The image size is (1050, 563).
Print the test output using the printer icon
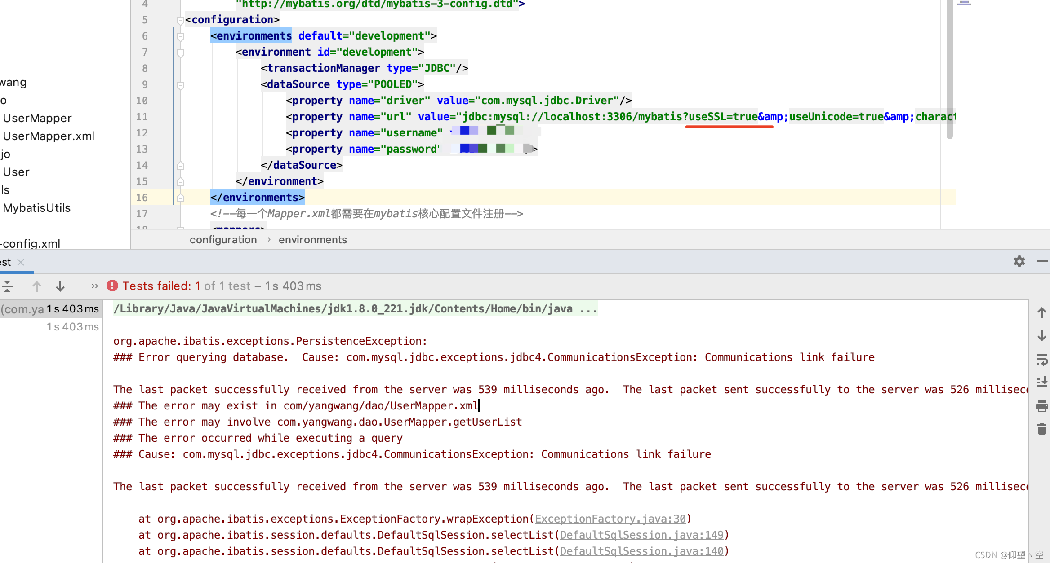[1042, 406]
